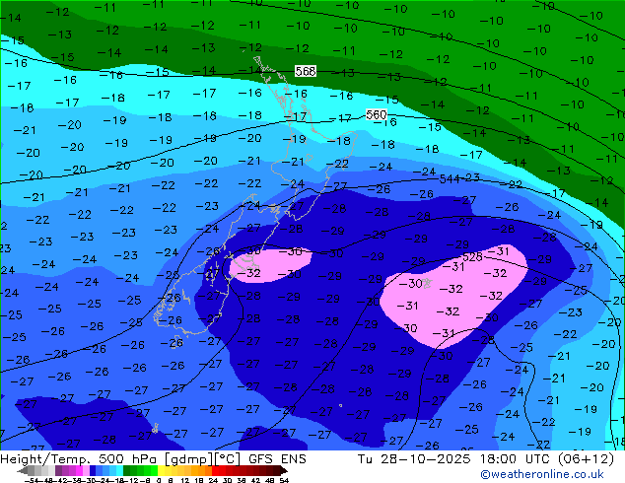Select the 544 contour line label

(450, 179)
